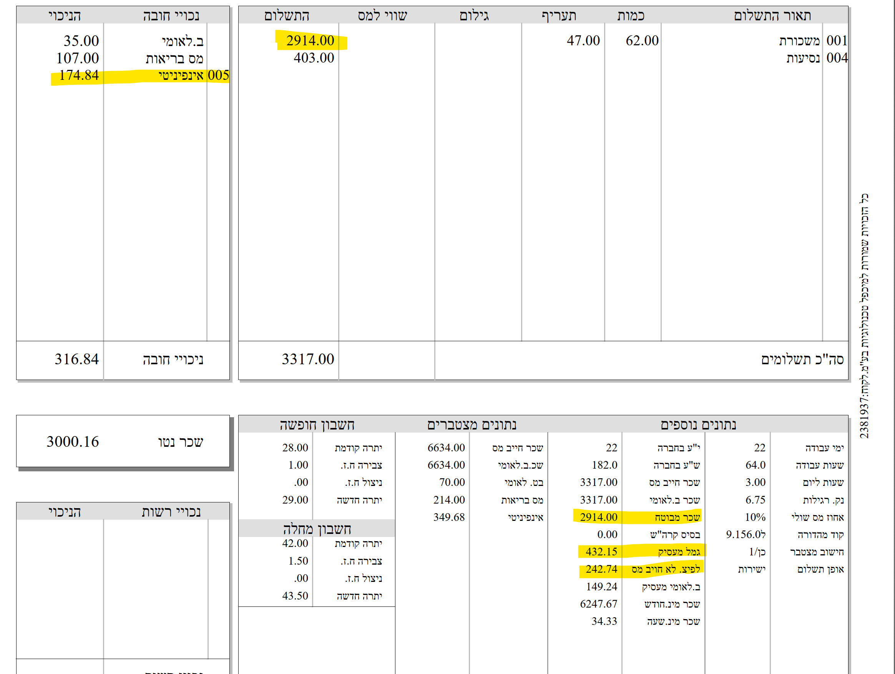Click the 'חשבון מחלה' sick account header
Screen dimensions: 895x674
pos(317,529)
